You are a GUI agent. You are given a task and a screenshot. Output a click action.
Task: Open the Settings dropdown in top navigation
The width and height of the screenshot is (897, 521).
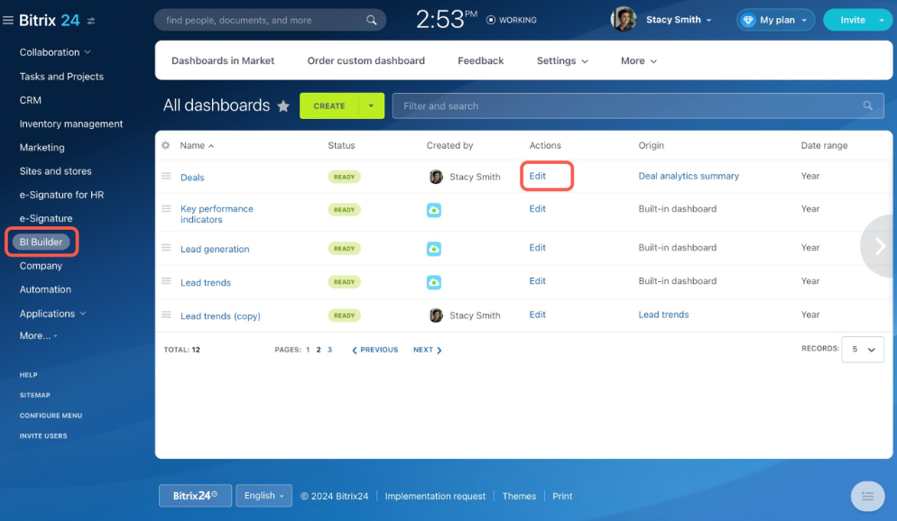pyautogui.click(x=560, y=60)
